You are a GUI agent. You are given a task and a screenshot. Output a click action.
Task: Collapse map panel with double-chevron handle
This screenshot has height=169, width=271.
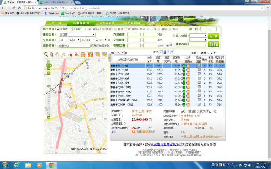click(x=109, y=57)
